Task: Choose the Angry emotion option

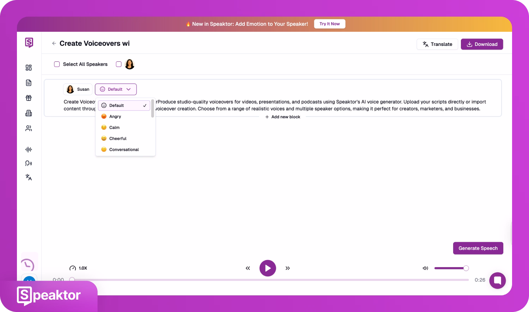Action: (115, 116)
